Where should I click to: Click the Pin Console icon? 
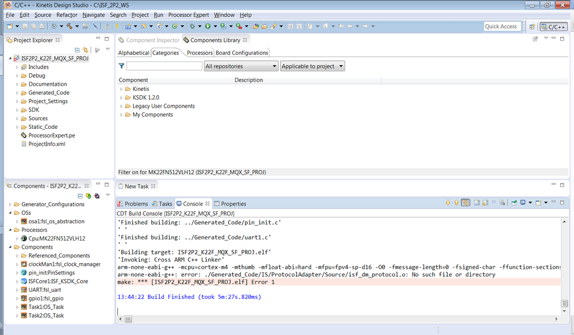click(514, 203)
